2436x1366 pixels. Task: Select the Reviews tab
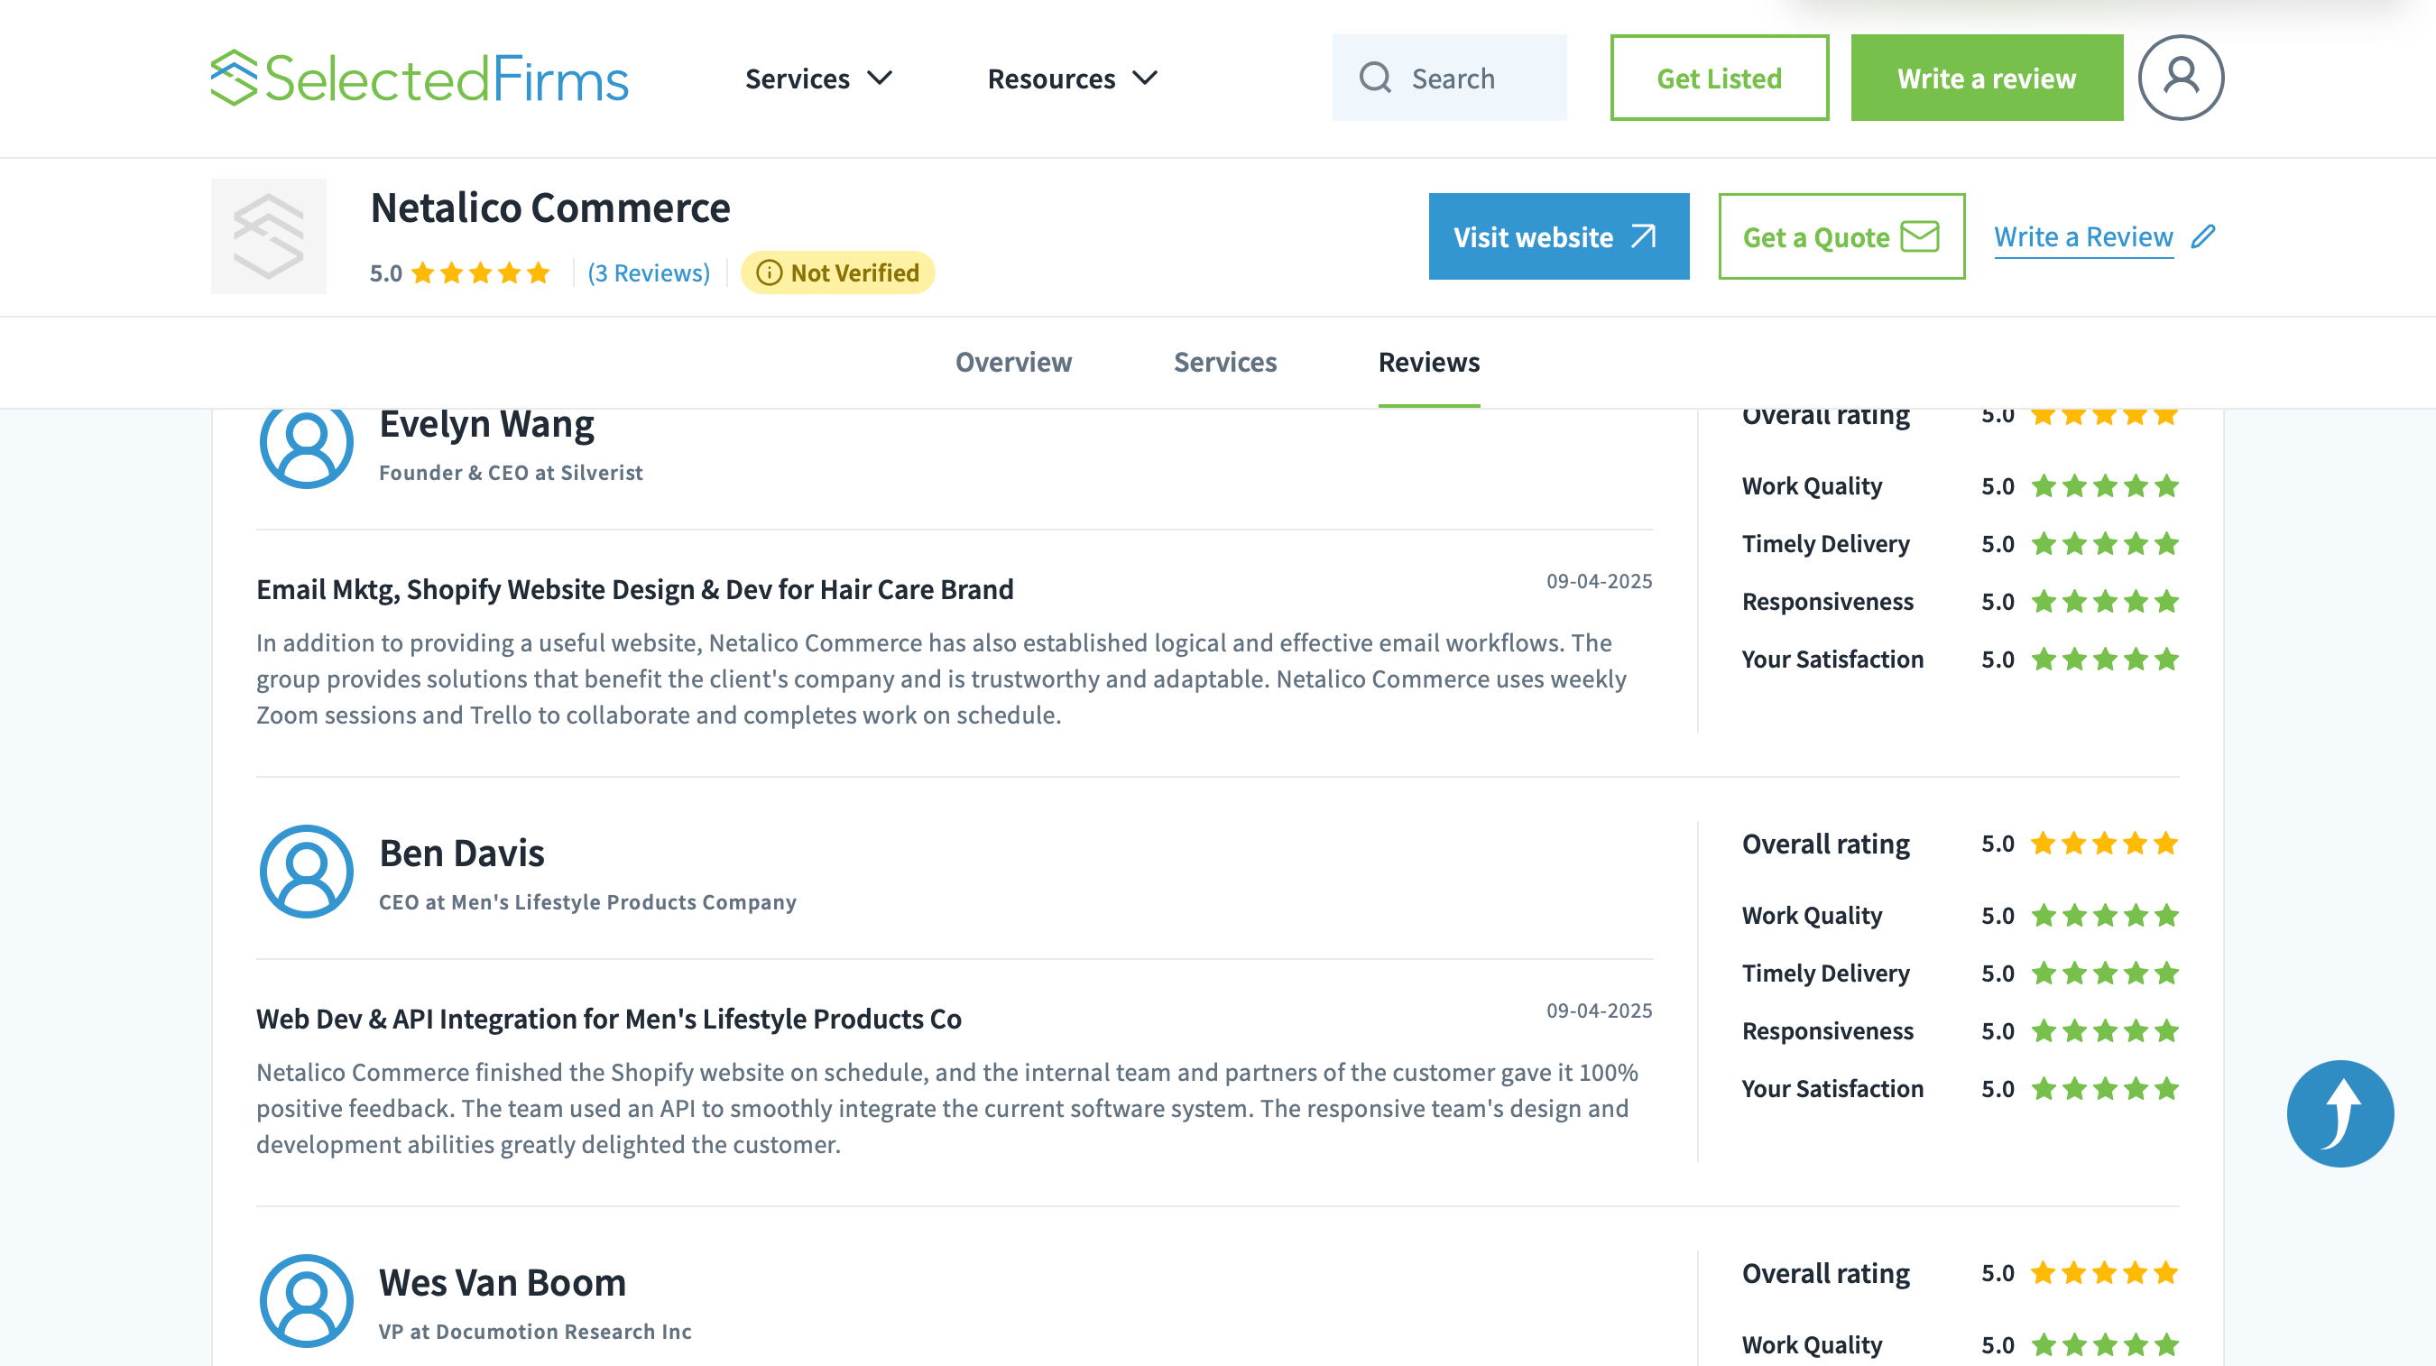(1428, 363)
